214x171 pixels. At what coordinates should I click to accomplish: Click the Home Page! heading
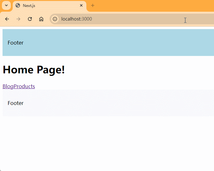tap(34, 70)
